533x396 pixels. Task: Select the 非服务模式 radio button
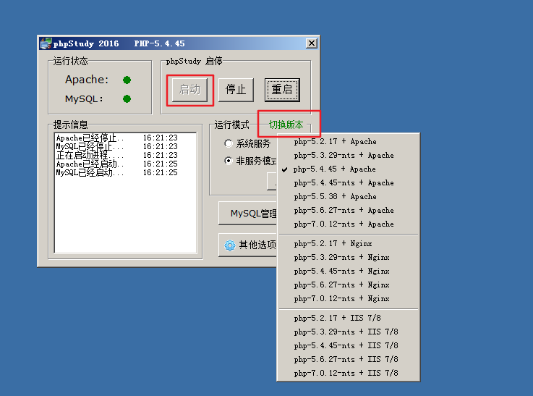tap(229, 161)
